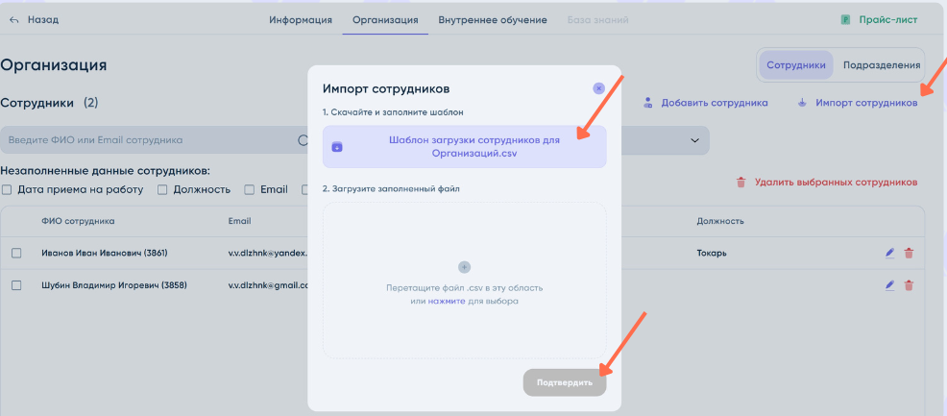Image resolution: width=947 pixels, height=416 pixels.
Task: Switch to the Информация tab
Action: point(301,19)
